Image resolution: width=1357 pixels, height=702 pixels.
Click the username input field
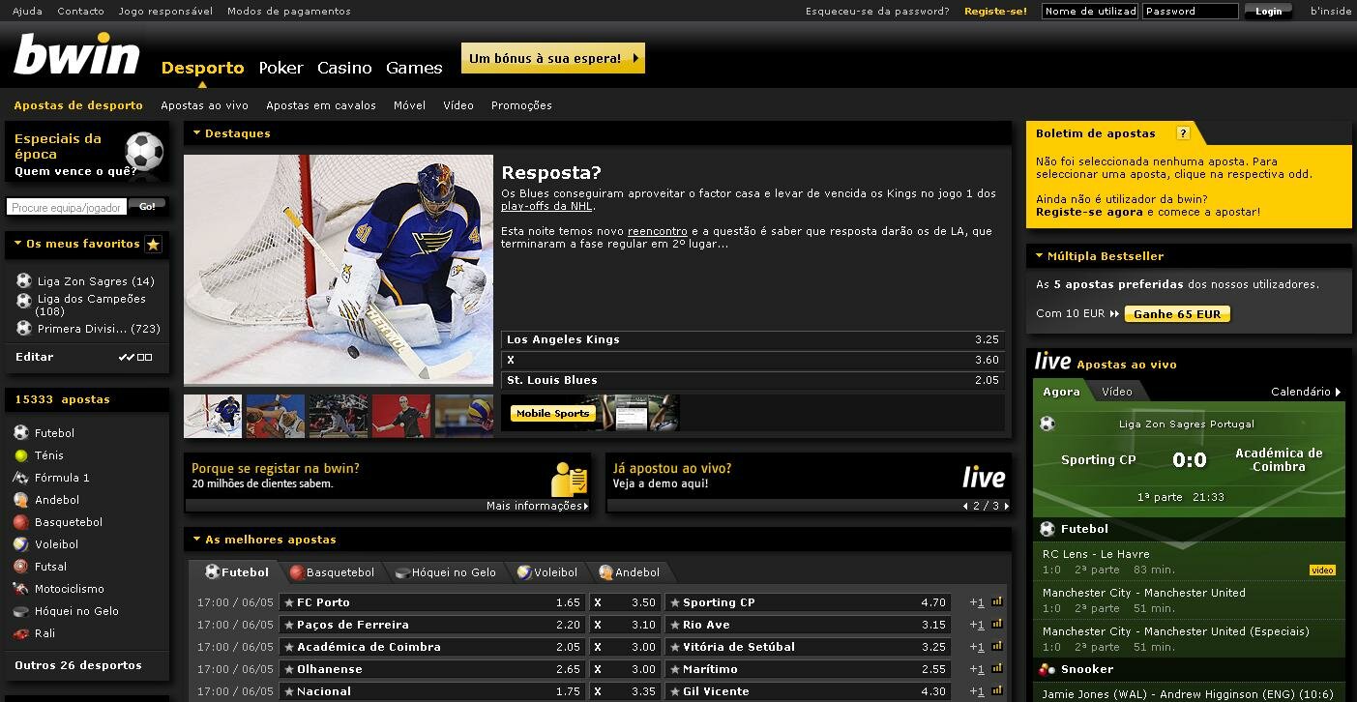pyautogui.click(x=1090, y=12)
